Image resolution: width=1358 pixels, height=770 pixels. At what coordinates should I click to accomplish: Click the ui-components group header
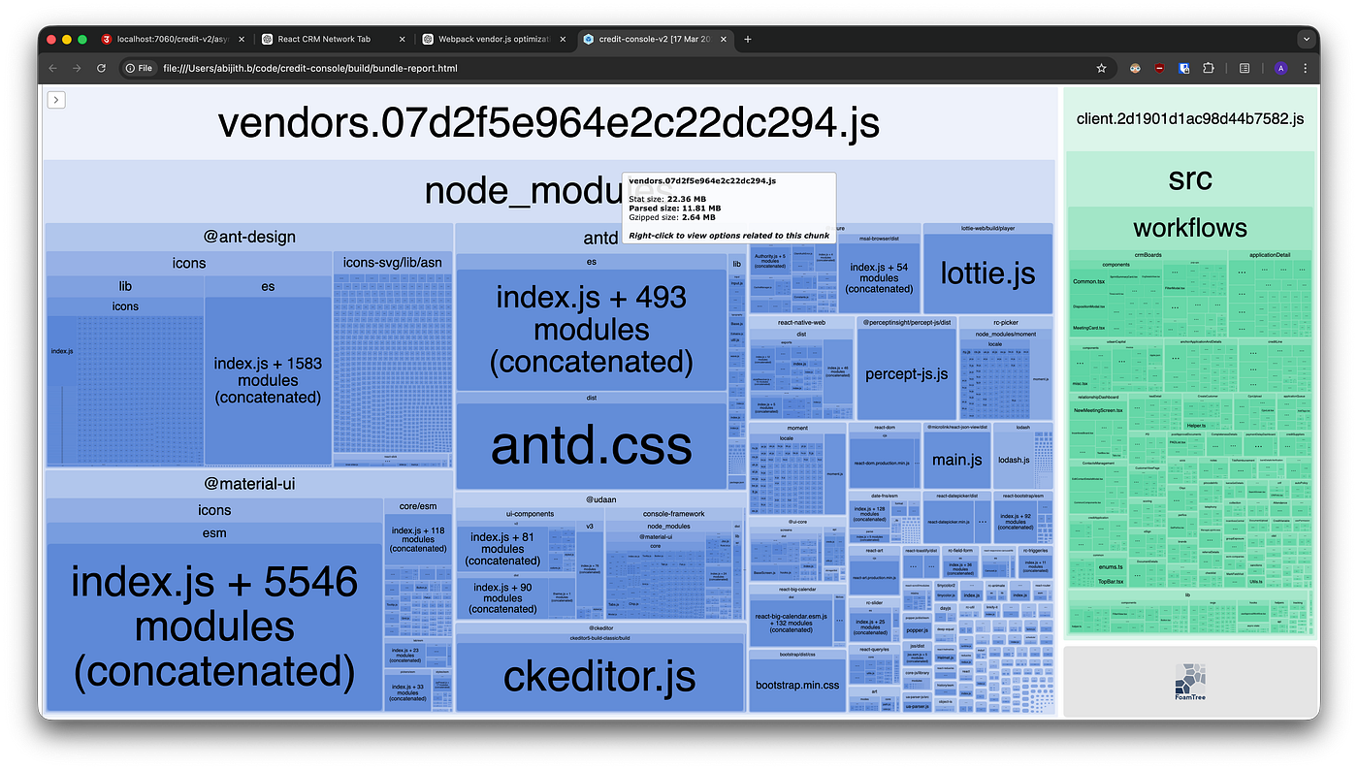pos(530,514)
